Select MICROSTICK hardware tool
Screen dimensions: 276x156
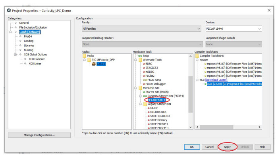(158, 112)
